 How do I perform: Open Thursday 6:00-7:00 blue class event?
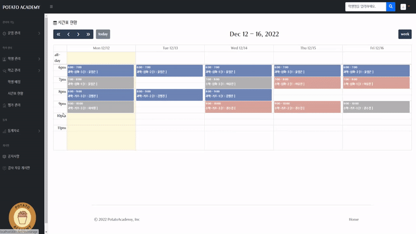pyautogui.click(x=307, y=71)
